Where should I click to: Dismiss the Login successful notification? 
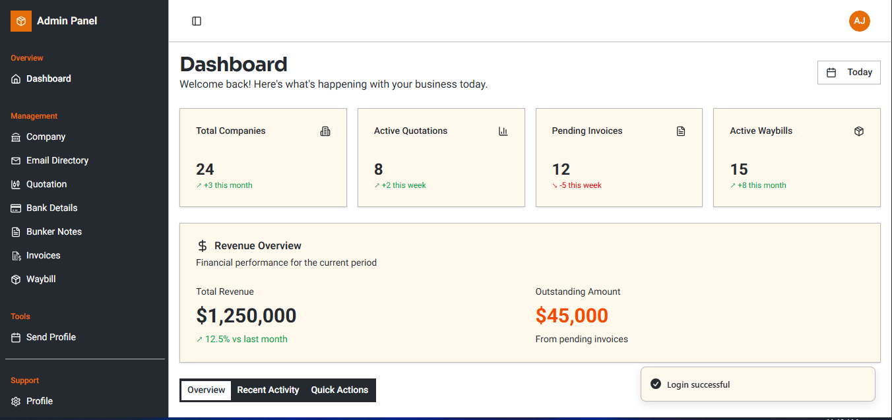click(757, 384)
